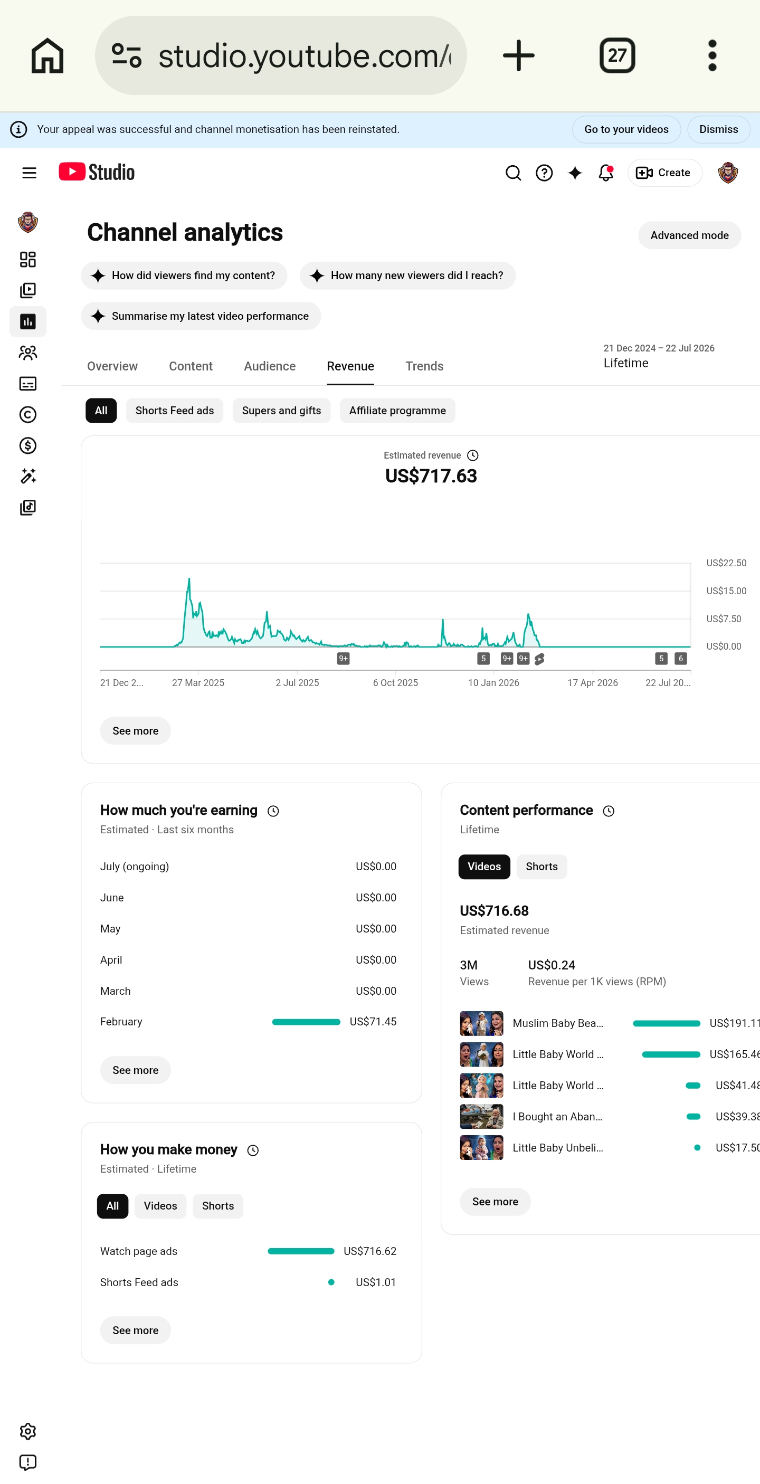
Task: Open the notifications bell
Action: (x=605, y=173)
